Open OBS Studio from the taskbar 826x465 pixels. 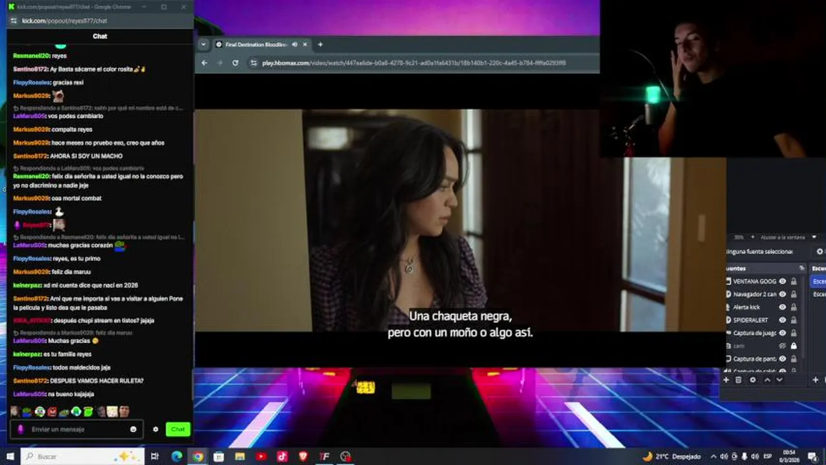pyautogui.click(x=346, y=456)
